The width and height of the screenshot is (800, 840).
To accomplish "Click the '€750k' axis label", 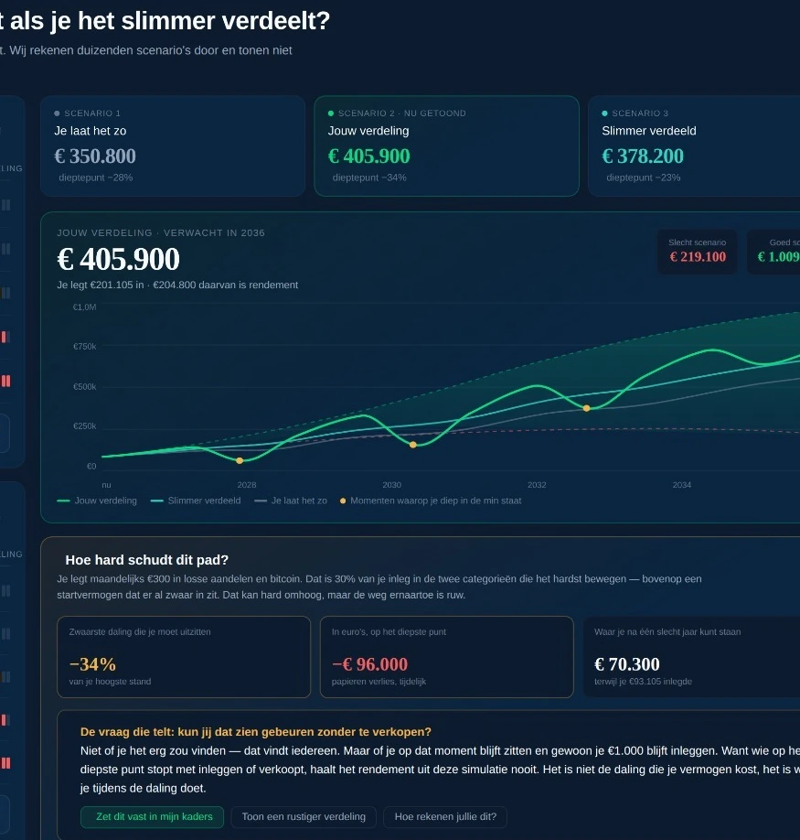I will (84, 347).
